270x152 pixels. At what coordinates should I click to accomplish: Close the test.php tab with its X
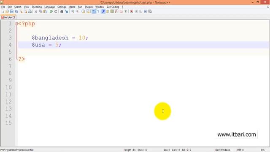14,17
